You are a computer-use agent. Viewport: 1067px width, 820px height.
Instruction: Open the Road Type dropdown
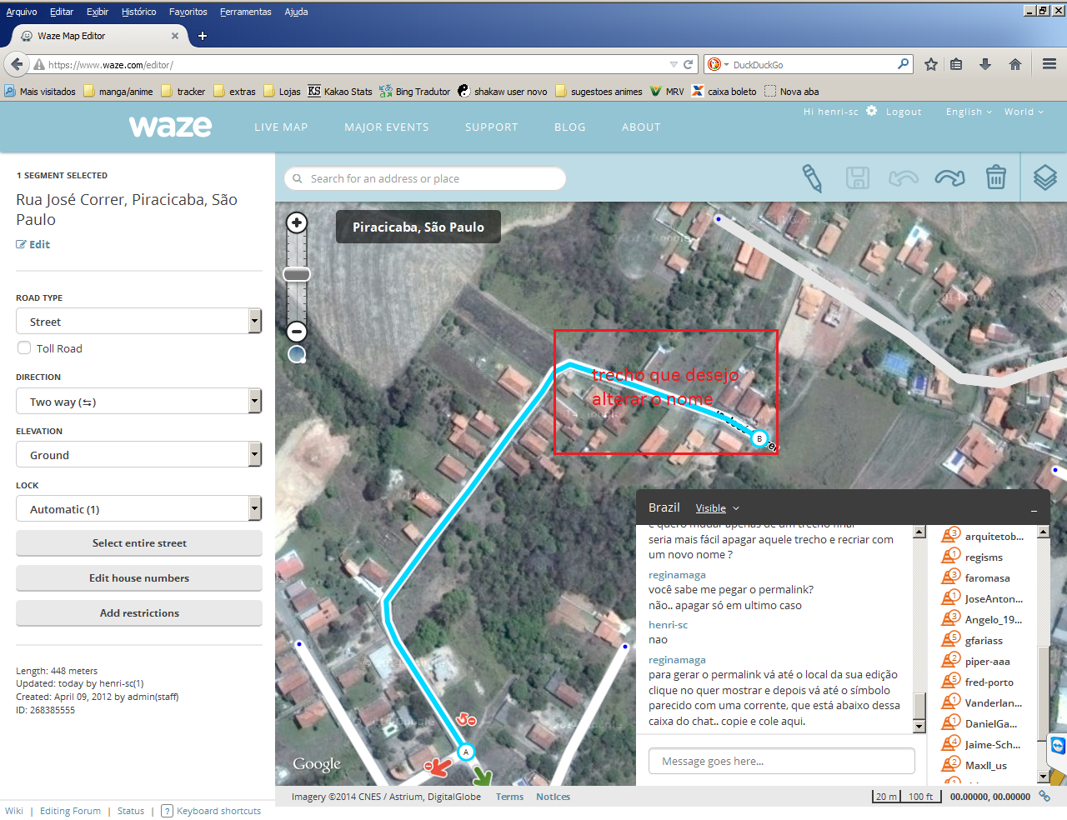click(139, 321)
